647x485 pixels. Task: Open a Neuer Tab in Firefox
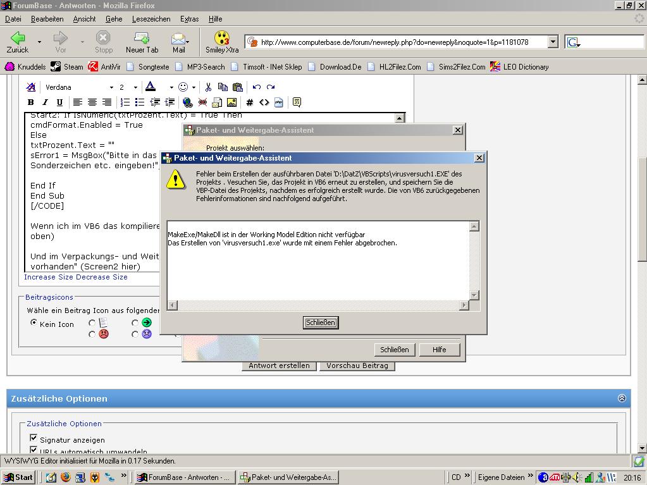click(142, 42)
